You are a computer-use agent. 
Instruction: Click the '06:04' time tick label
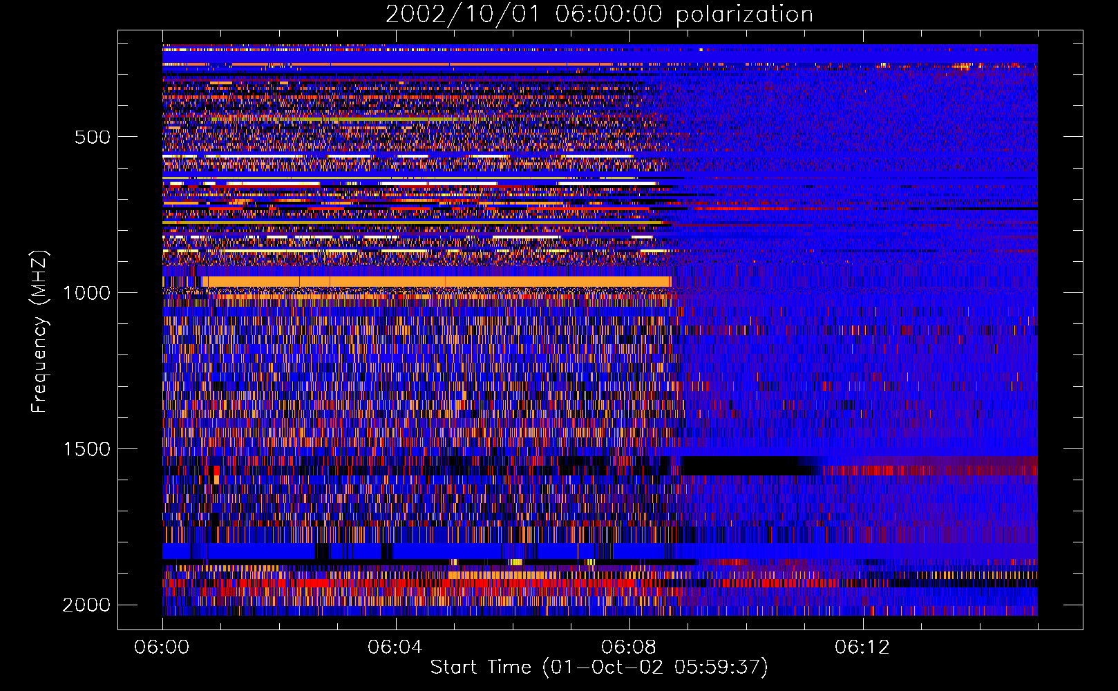coord(395,647)
